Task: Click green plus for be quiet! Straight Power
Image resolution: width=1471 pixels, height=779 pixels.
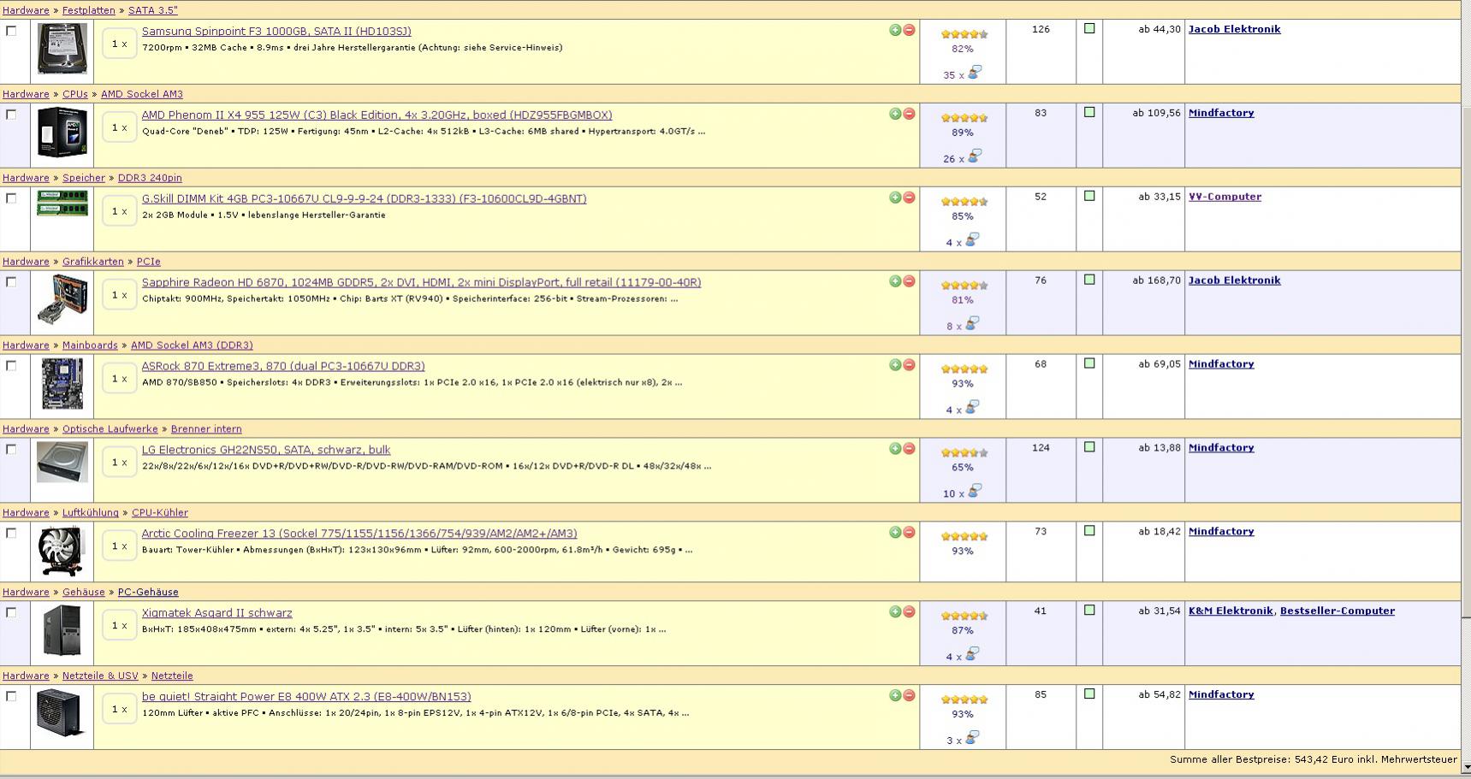Action: point(895,696)
